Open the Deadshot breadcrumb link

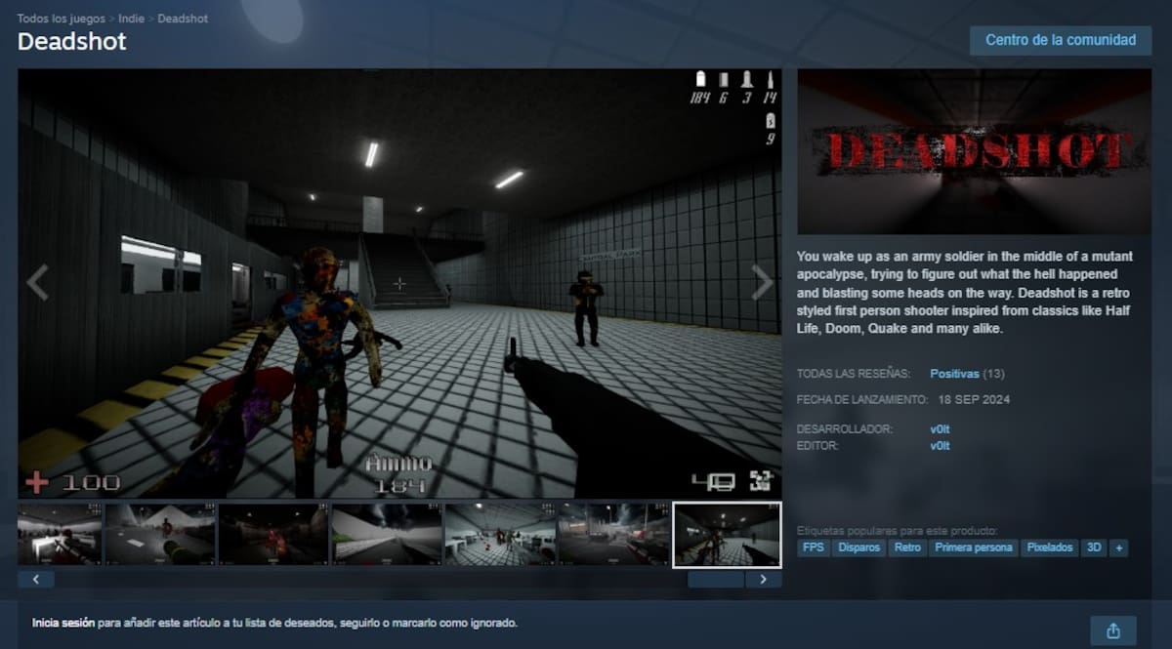(x=183, y=19)
